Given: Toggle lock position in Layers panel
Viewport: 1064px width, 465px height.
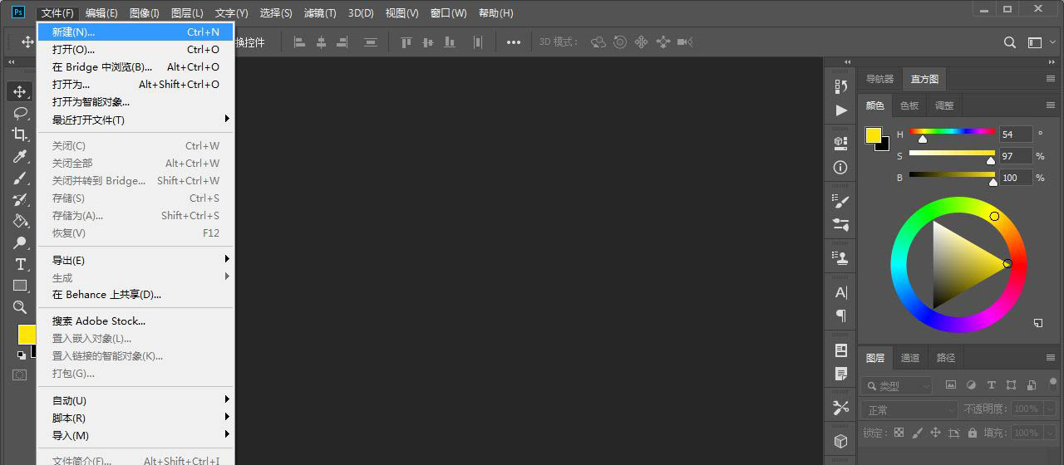Looking at the screenshot, I should [x=935, y=433].
